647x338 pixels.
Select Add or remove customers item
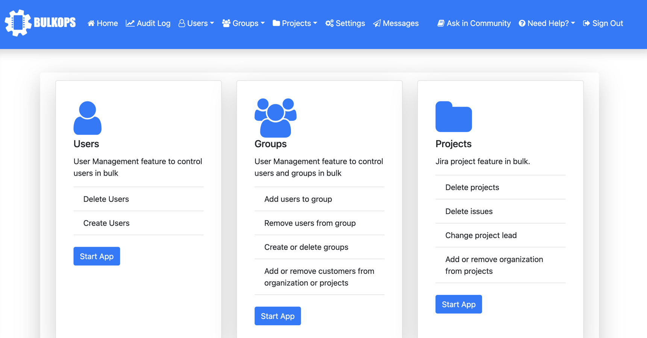pyautogui.click(x=320, y=277)
